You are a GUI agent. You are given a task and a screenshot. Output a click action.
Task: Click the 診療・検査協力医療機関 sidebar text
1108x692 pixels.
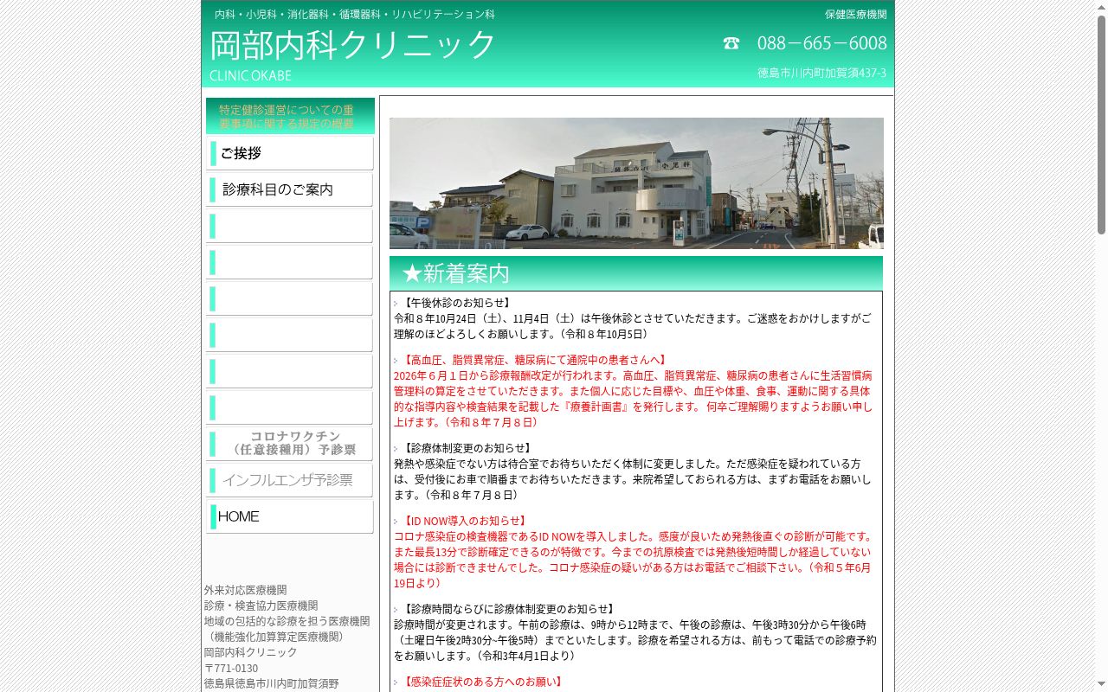[261, 605]
